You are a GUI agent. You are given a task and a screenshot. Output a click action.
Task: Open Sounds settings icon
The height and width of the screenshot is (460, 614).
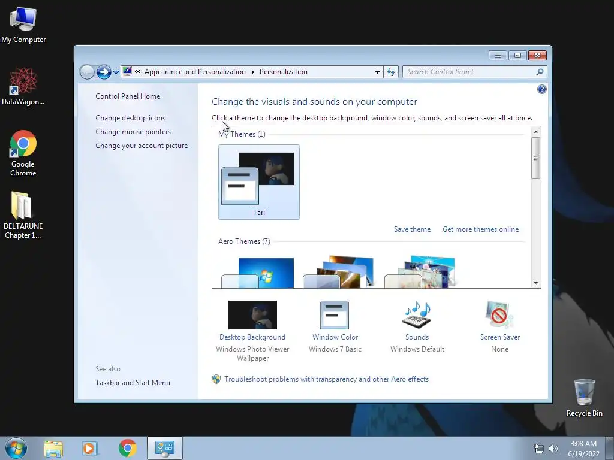coord(417,315)
